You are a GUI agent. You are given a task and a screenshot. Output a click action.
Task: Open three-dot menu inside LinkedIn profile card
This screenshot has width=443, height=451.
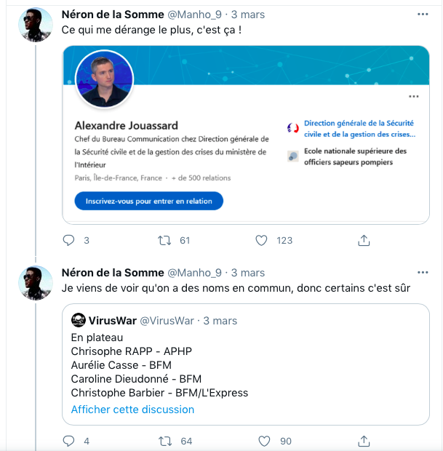point(414,96)
